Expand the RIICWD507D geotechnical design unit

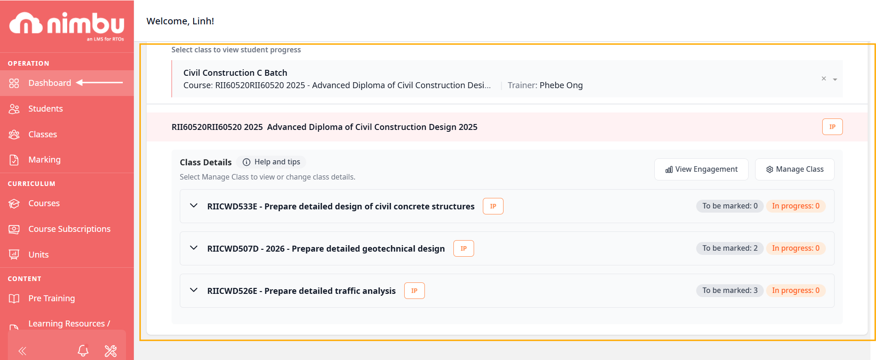coord(194,248)
